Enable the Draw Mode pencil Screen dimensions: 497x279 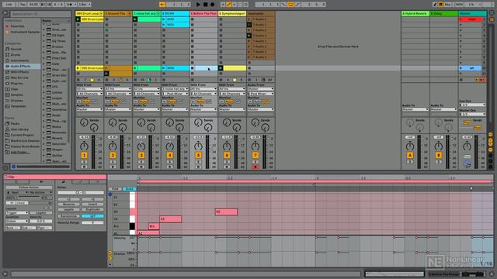[435, 5]
